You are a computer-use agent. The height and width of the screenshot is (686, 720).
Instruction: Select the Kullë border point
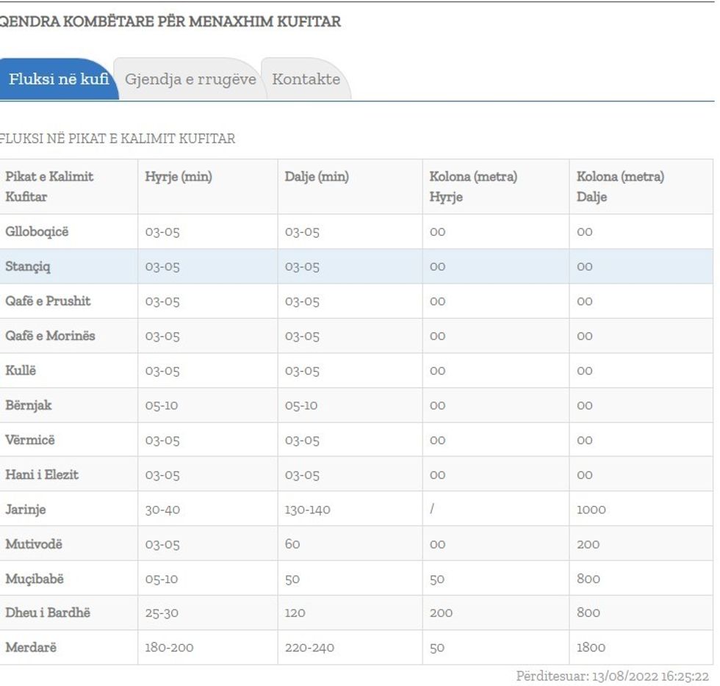coord(21,371)
